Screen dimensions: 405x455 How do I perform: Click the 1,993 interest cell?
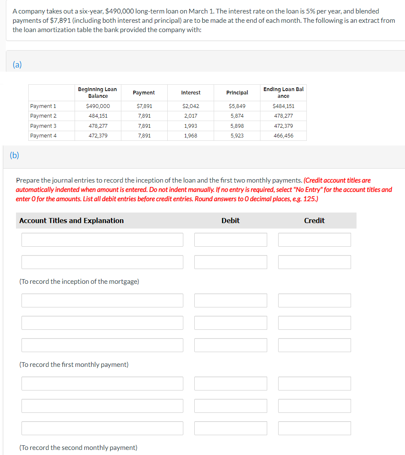[x=191, y=126]
